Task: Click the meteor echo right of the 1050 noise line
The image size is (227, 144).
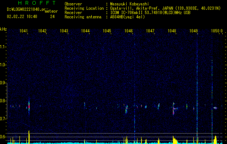Action: [215, 108]
